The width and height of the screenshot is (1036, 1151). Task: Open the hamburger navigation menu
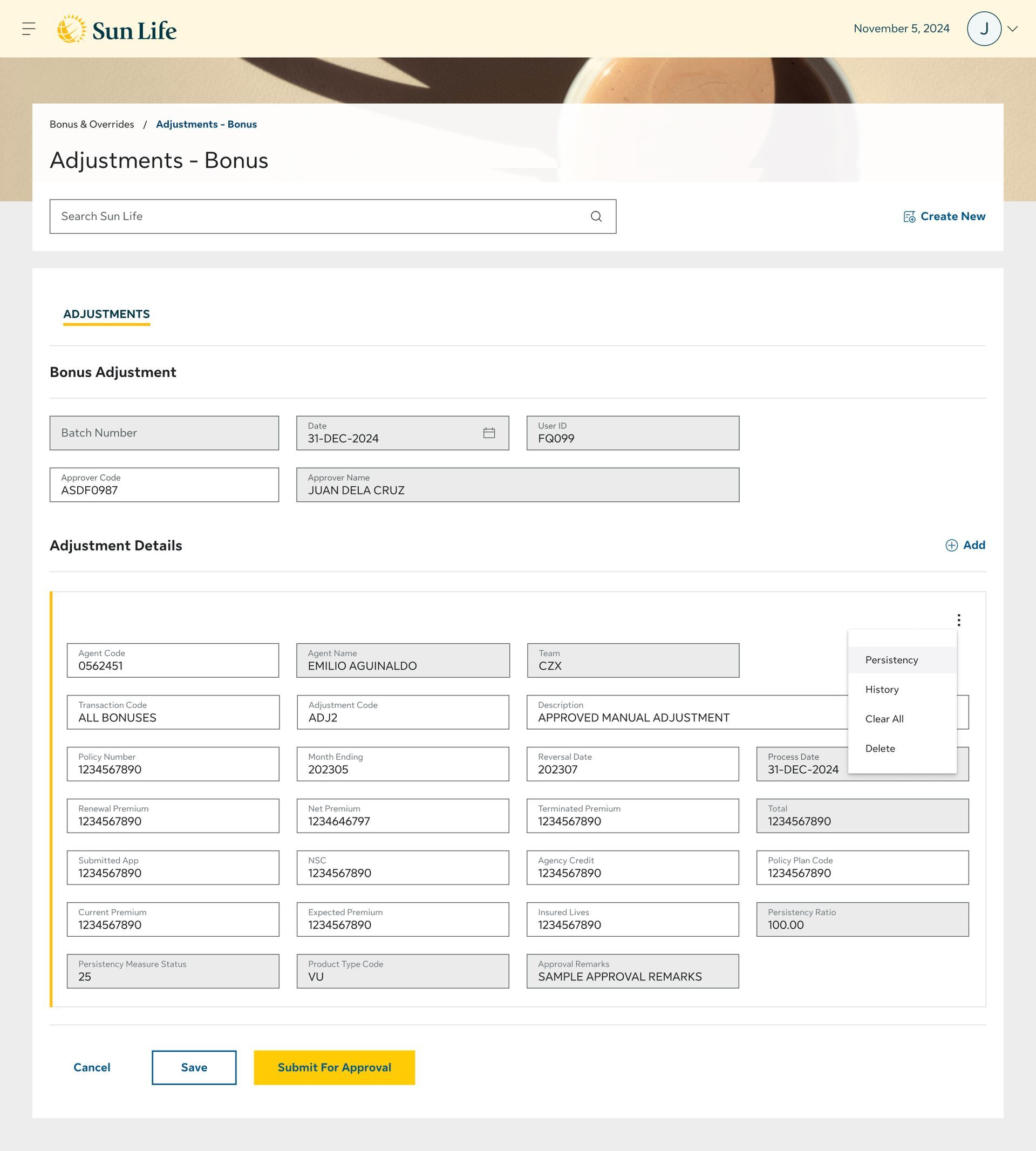(x=29, y=29)
